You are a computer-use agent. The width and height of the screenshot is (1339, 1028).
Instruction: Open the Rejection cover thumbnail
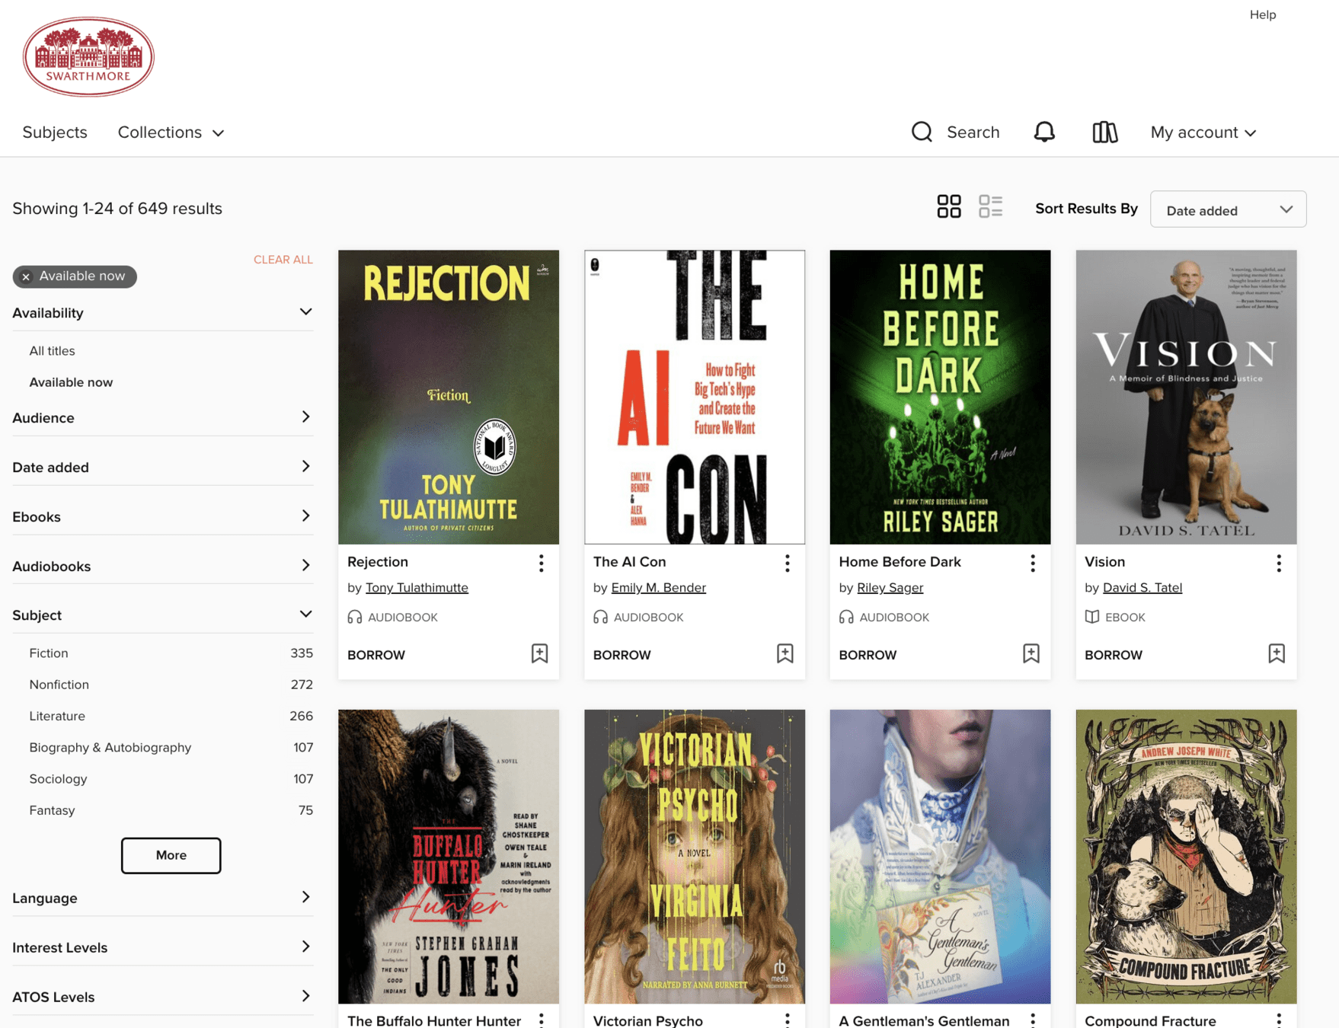click(449, 397)
